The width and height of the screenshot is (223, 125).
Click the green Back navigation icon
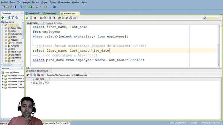click(30, 7)
